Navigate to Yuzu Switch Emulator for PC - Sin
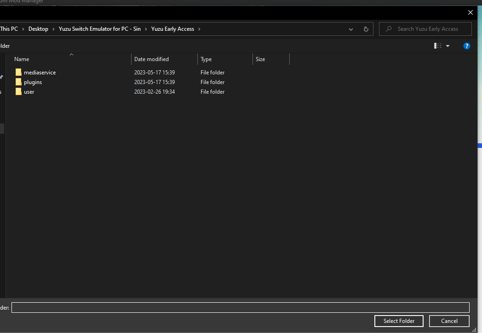482x333 pixels. 100,28
